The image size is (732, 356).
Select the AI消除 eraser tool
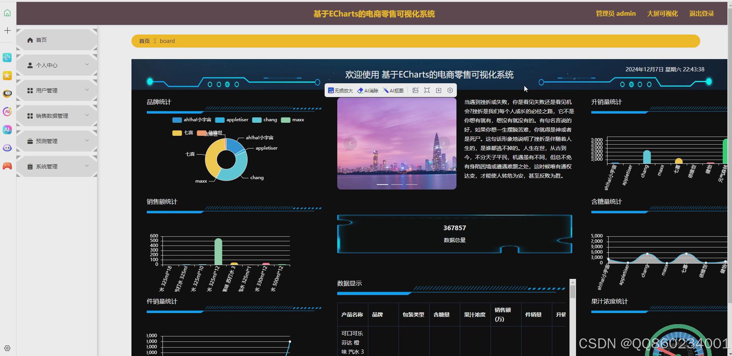click(x=368, y=91)
